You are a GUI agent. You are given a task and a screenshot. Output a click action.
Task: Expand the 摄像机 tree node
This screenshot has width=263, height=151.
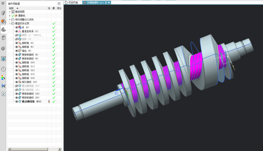pos(10,15)
